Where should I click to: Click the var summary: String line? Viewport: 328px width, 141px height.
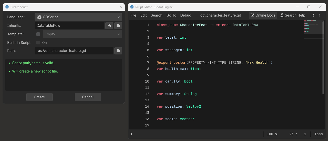click(177, 94)
